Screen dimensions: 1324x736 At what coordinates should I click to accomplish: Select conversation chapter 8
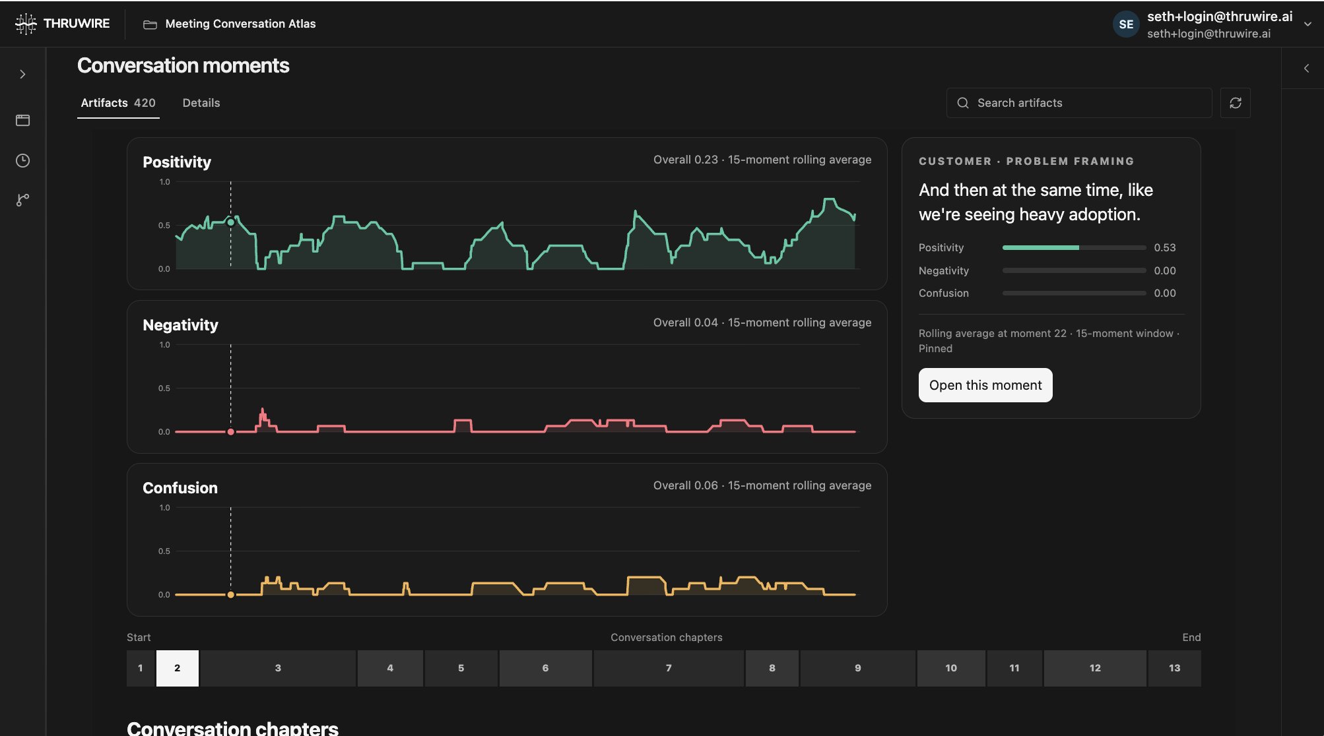[x=772, y=668]
